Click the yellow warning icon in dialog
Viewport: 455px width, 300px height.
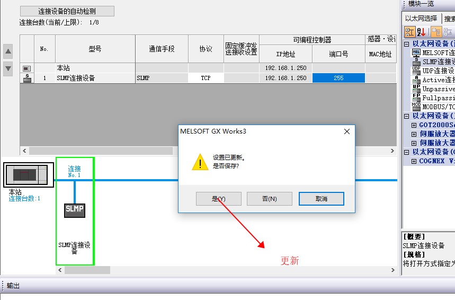[x=200, y=162]
